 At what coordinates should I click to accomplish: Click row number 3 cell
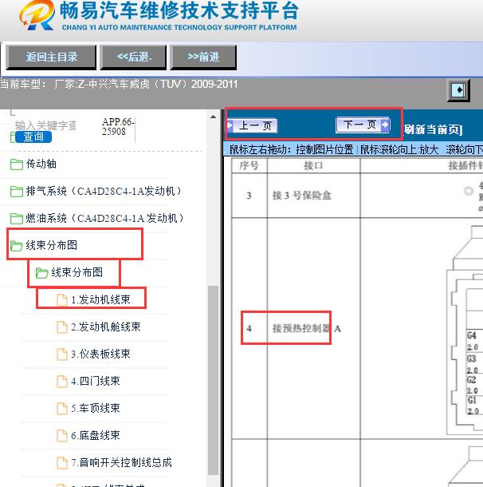(249, 196)
